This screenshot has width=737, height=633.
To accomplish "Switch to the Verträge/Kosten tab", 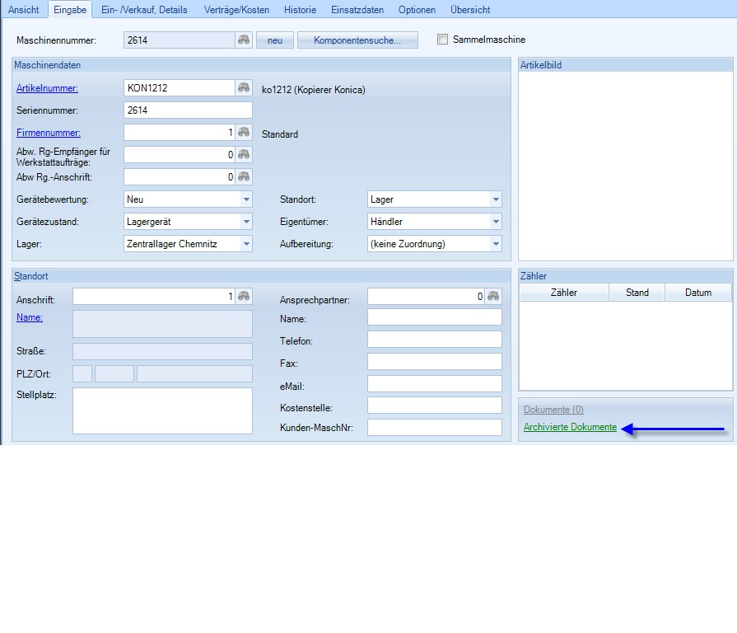I will coord(236,10).
